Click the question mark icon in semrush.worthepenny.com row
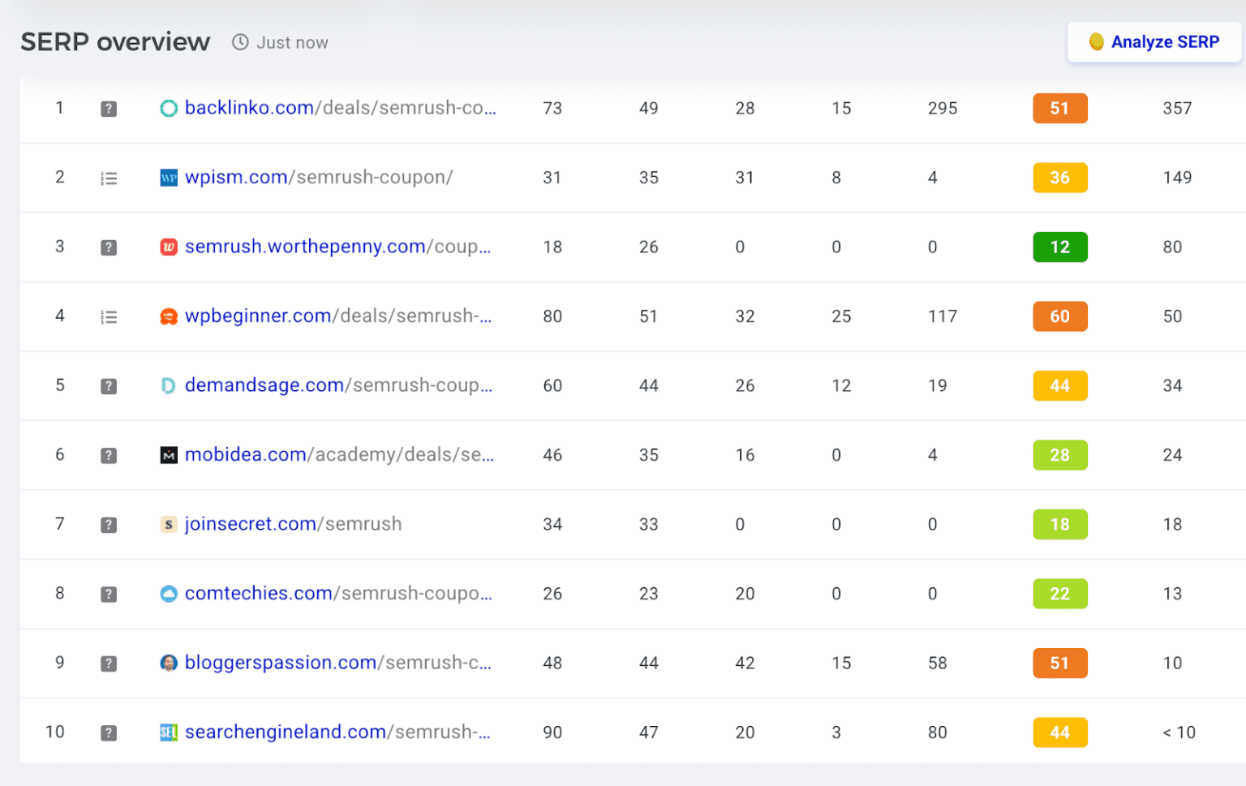Image resolution: width=1246 pixels, height=786 pixels. click(x=109, y=247)
